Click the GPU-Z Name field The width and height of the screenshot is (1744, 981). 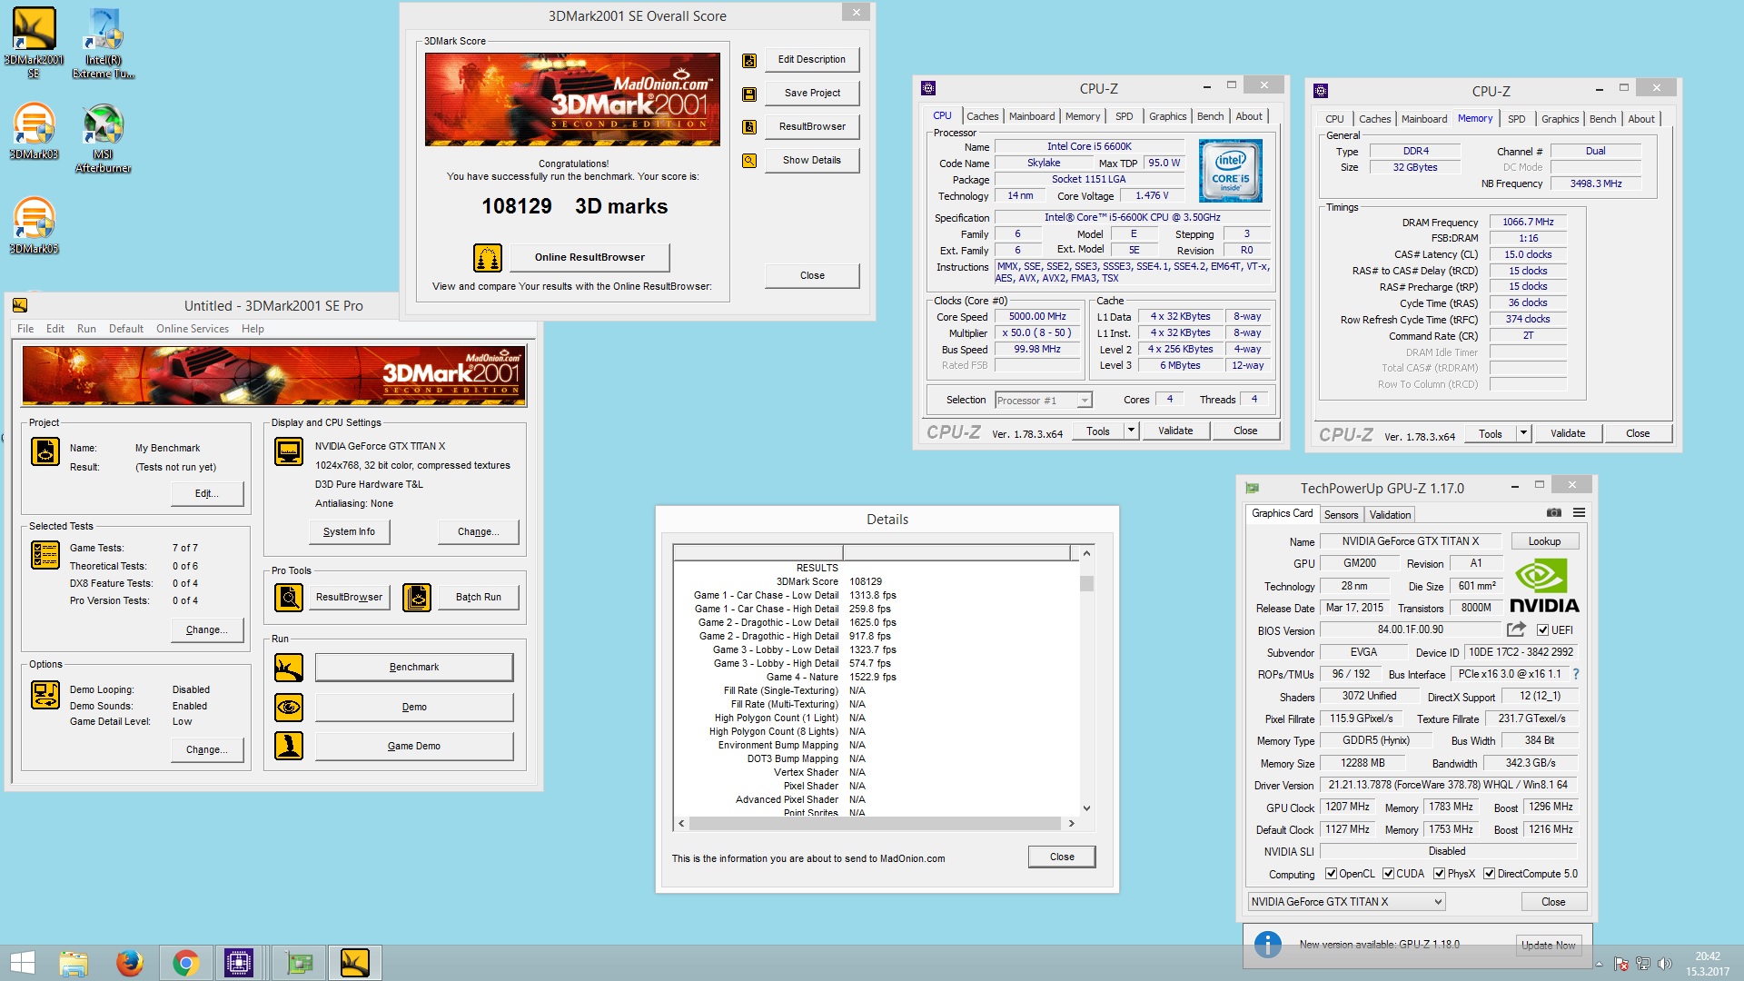[1410, 541]
